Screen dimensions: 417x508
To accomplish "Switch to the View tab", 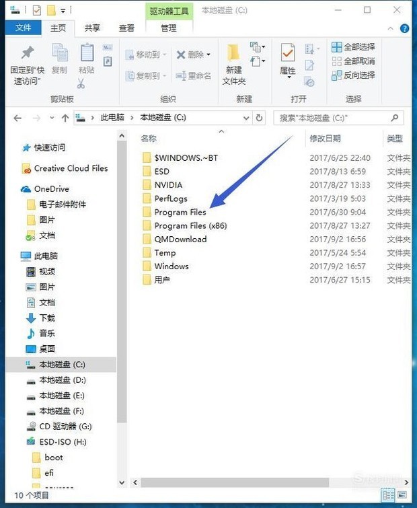I will click(126, 28).
